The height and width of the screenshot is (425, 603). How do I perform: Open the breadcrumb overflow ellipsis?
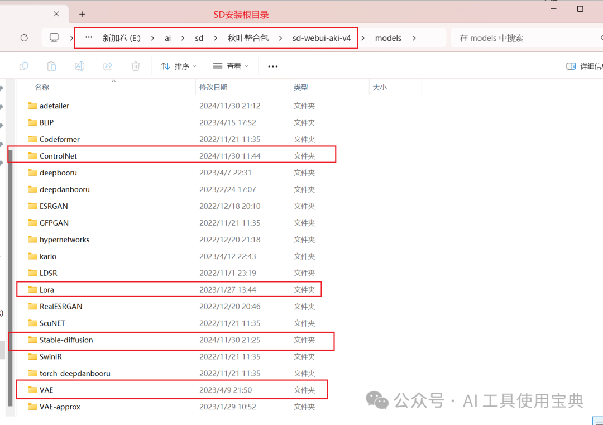pyautogui.click(x=89, y=37)
